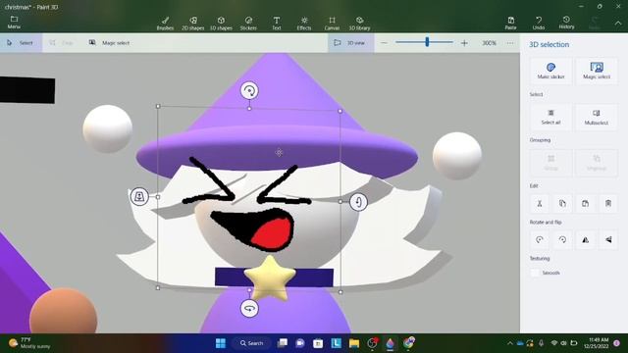Click Select all button
This screenshot has width=628, height=353.
pos(550,117)
